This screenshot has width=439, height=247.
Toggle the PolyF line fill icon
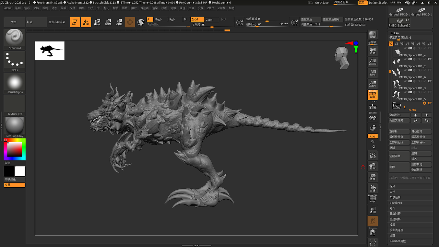372,199
